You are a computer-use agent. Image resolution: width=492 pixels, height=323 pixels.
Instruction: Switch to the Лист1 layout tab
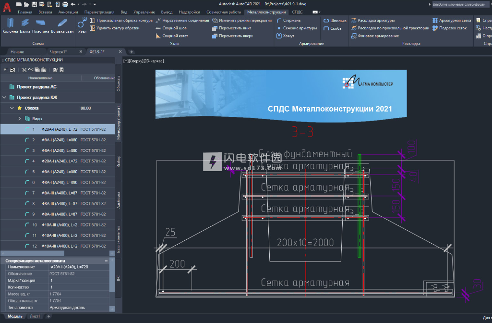tap(35, 316)
